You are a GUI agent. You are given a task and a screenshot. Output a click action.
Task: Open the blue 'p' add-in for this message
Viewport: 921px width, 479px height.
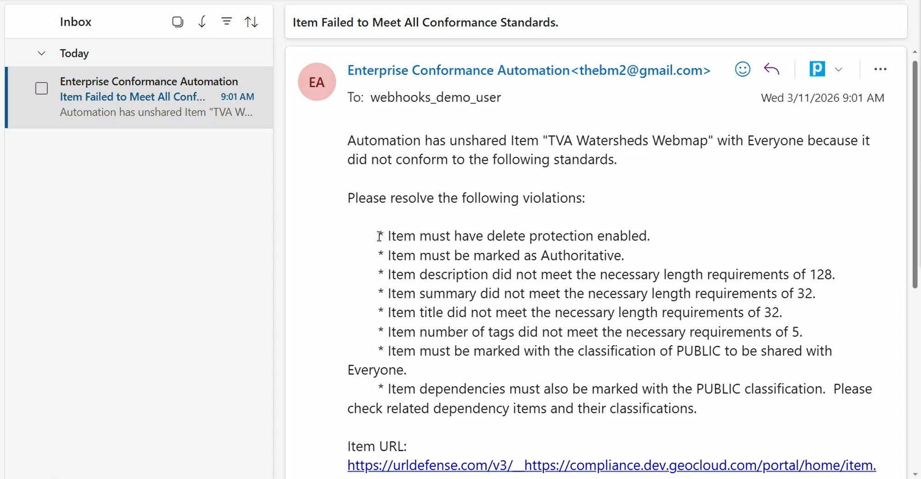tap(816, 69)
